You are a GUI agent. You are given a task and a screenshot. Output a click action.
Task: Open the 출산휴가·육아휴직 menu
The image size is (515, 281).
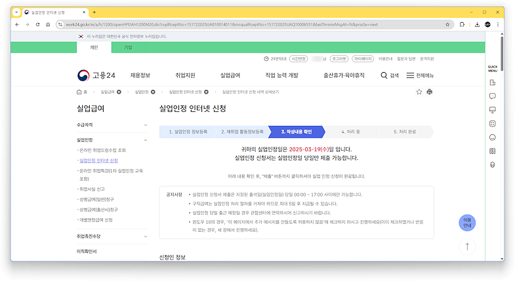tap(344, 75)
